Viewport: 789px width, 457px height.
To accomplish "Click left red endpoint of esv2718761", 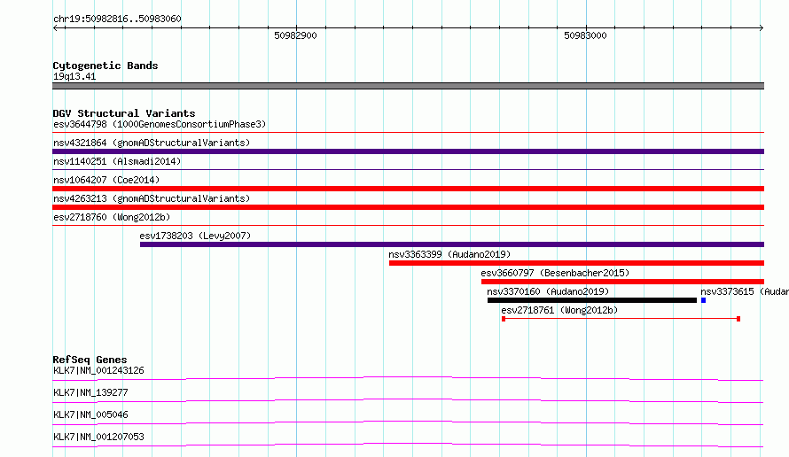I will click(504, 319).
